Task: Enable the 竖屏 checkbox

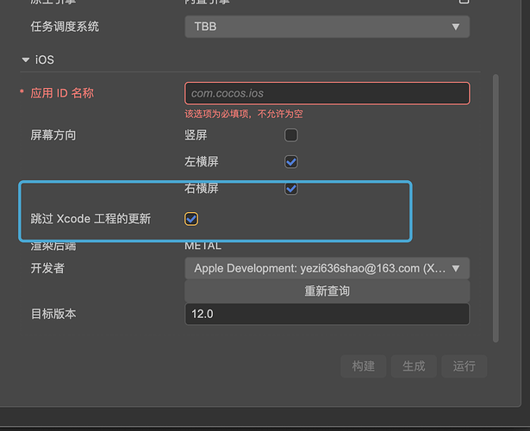Action: pyautogui.click(x=291, y=135)
